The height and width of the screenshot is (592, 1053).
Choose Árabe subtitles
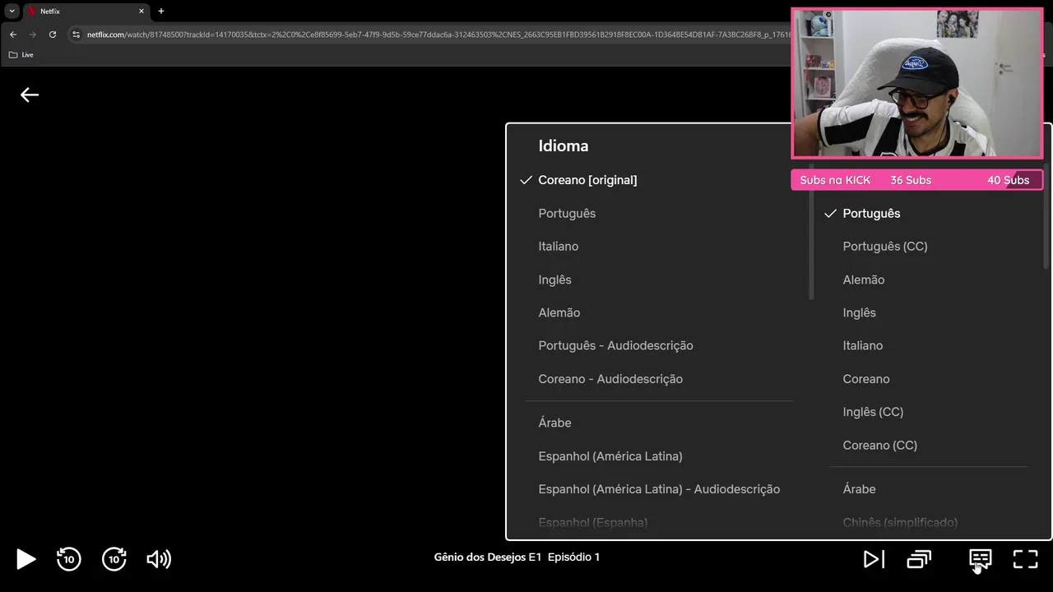click(x=859, y=489)
